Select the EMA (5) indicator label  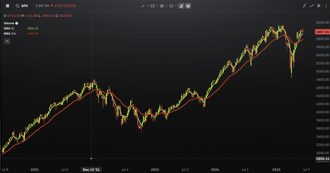(x=9, y=28)
